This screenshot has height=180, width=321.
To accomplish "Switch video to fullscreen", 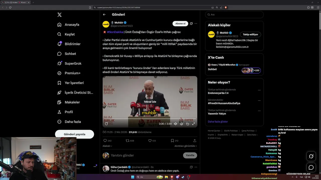I will pos(194,124).
